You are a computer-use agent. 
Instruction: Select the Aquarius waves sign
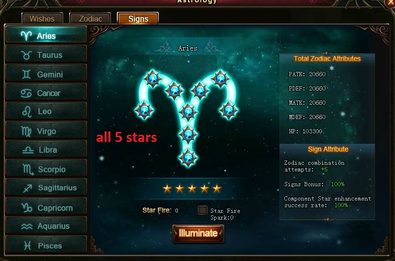tap(46, 226)
